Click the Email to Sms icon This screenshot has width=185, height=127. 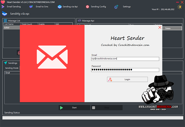pyautogui.click(x=31, y=7)
